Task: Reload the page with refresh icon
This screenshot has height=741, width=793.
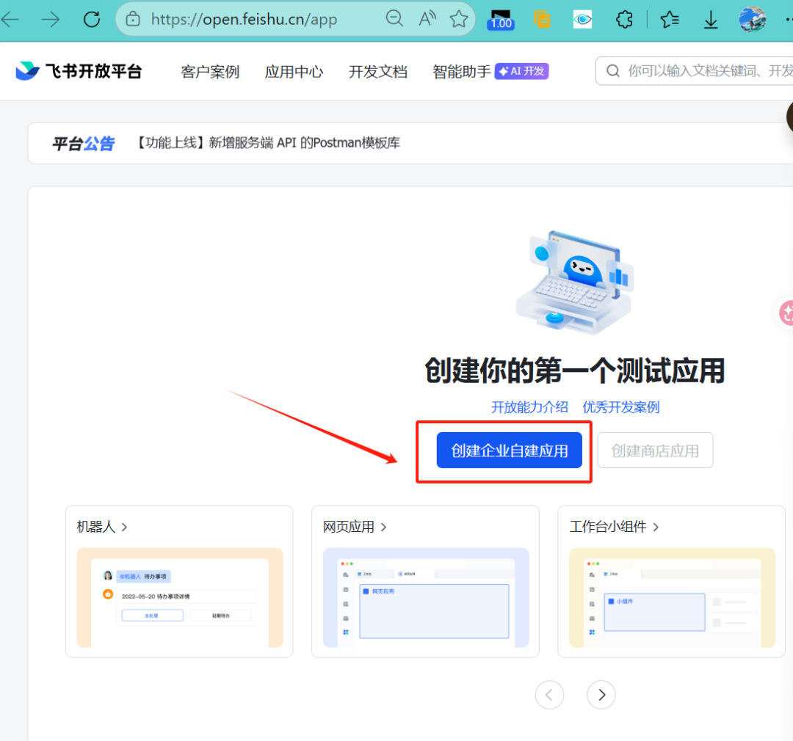Action: click(92, 20)
